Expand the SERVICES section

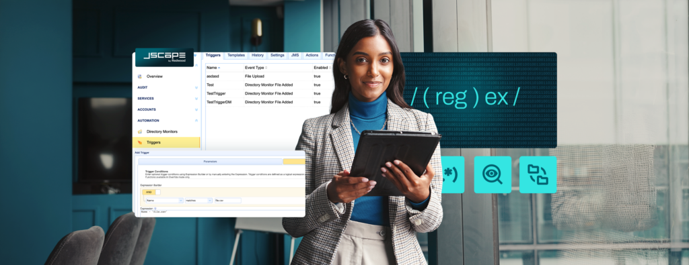coord(167,99)
